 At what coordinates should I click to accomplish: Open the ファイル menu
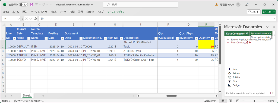6,12
